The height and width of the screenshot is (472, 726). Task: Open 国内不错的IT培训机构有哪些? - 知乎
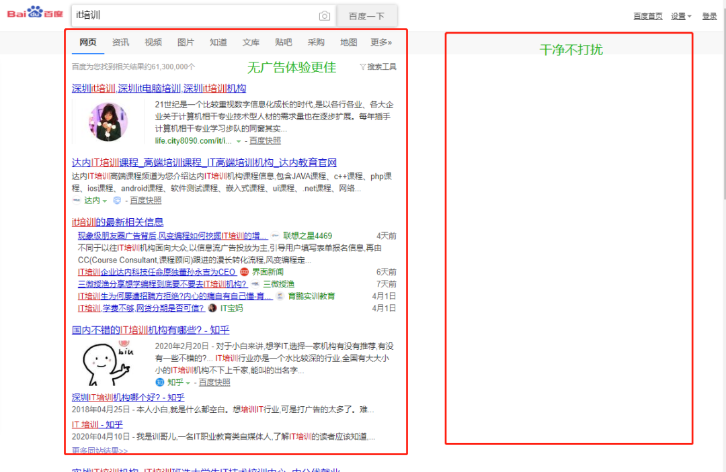point(151,330)
